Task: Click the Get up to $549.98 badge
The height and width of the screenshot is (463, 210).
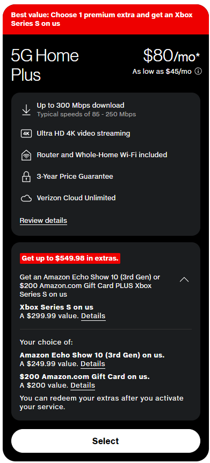Action: click(70, 258)
